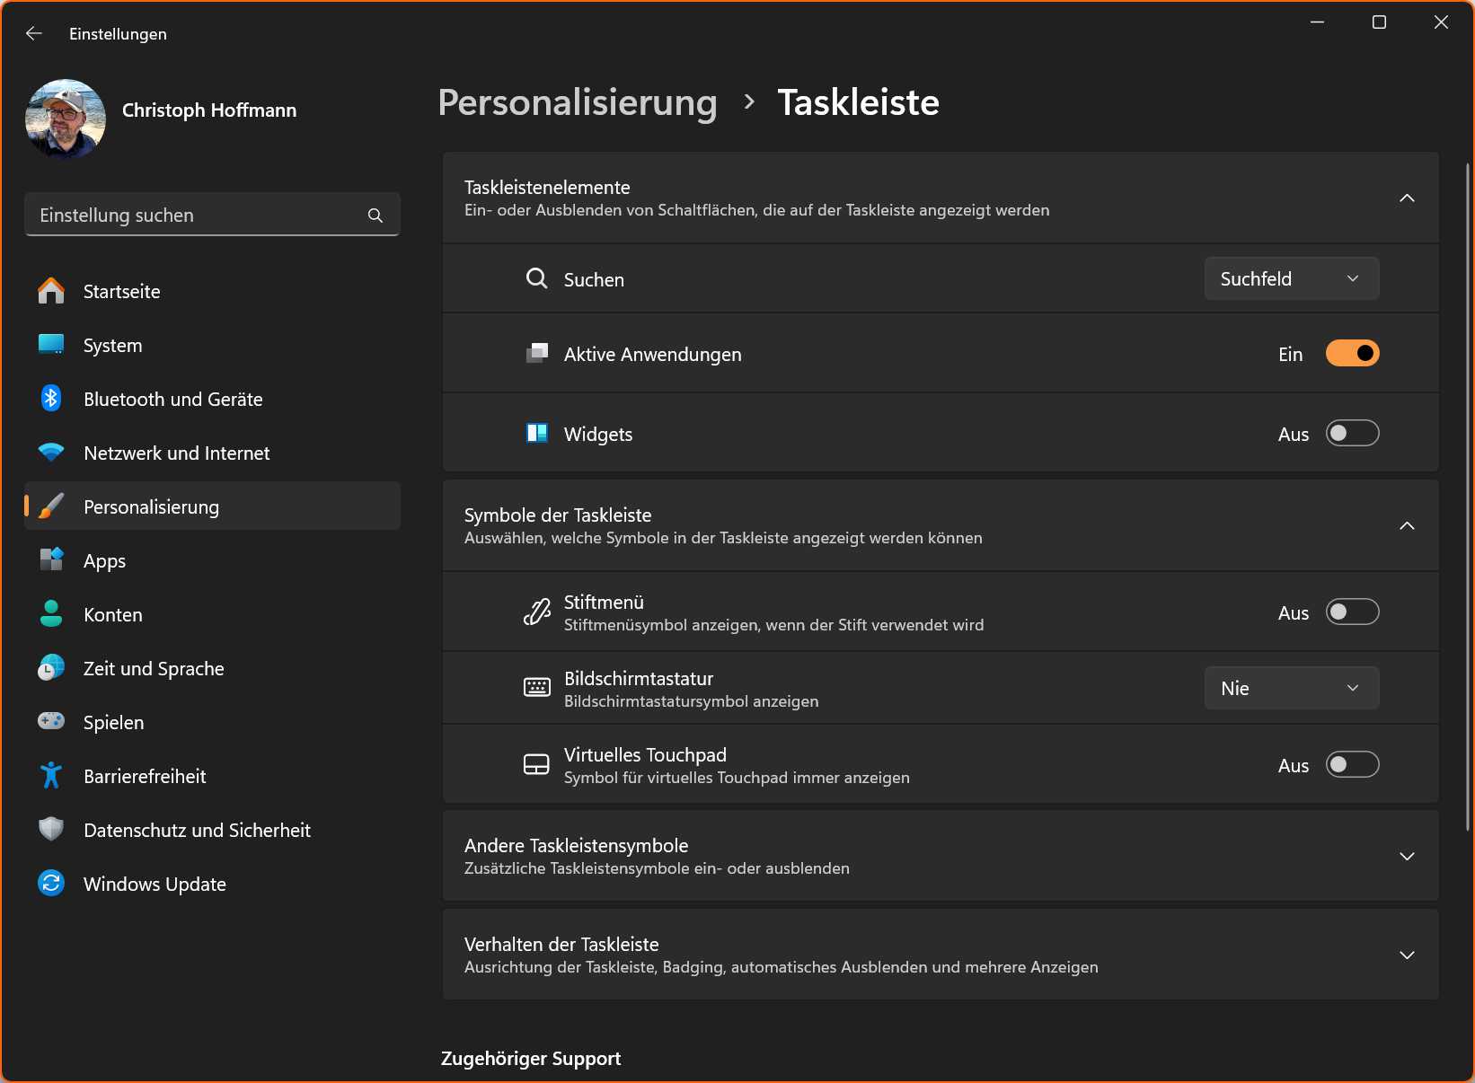This screenshot has width=1475, height=1083.
Task: Enable the Widgets toggle
Action: 1352,433
